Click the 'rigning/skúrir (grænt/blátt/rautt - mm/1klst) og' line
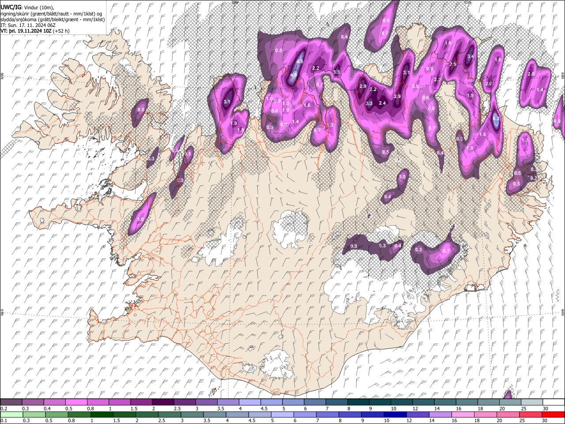 [x=51, y=13]
